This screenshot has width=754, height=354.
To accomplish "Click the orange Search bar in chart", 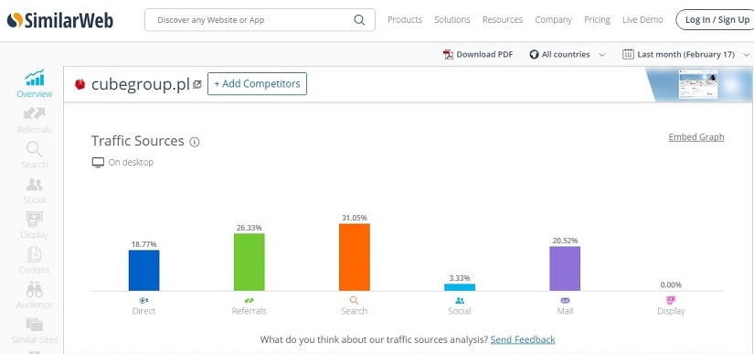I will click(x=355, y=257).
